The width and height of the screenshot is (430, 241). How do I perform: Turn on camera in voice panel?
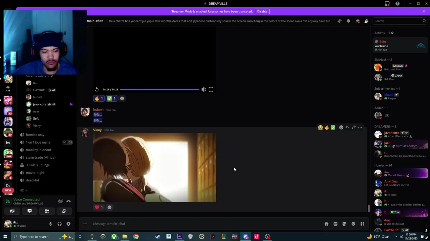(12, 211)
